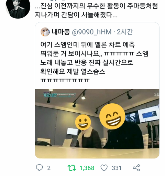Click the large grinning emoji on the photo

(112, 116)
